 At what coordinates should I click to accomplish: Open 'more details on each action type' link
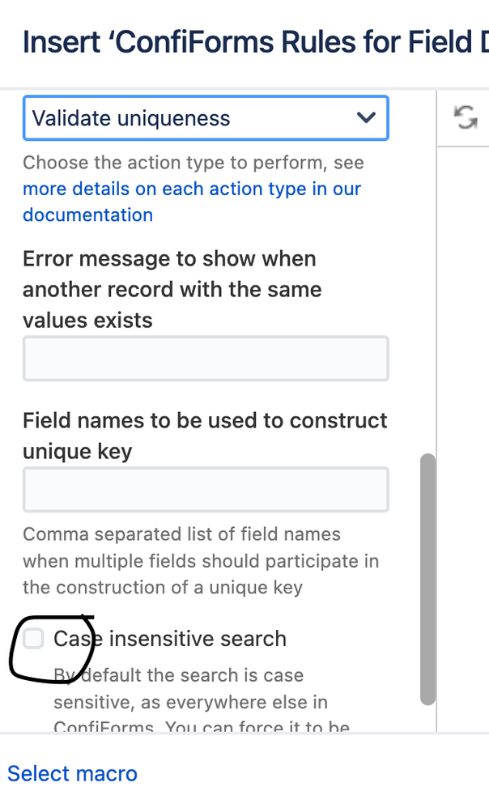[x=192, y=189]
